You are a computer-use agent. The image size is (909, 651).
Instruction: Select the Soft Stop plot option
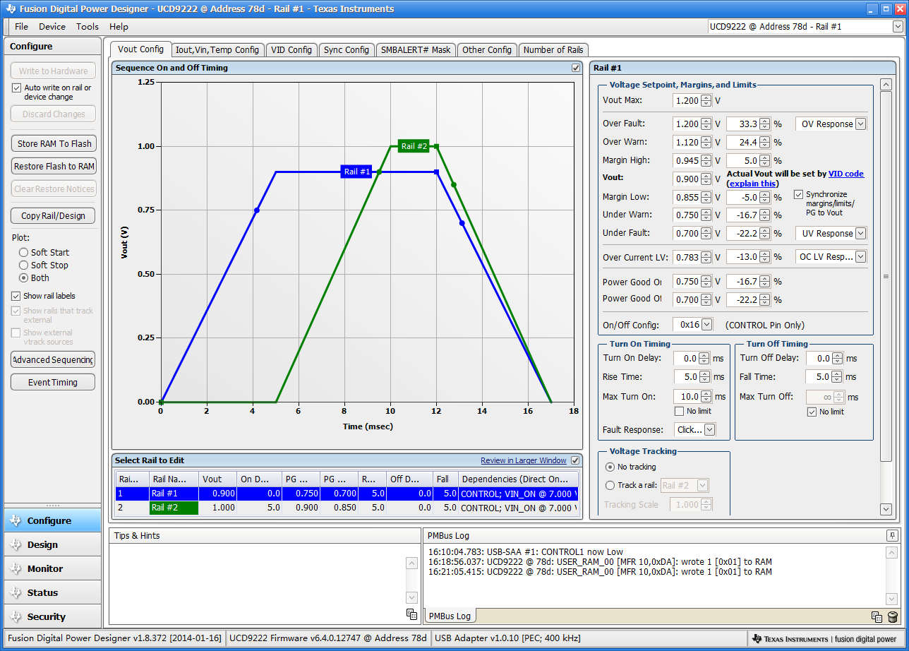pos(24,265)
